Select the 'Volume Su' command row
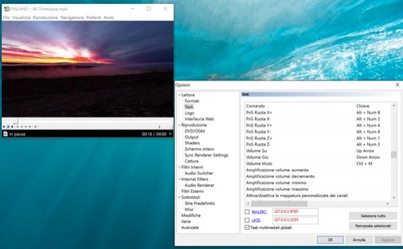The height and width of the screenshot is (249, 403). 318,151
